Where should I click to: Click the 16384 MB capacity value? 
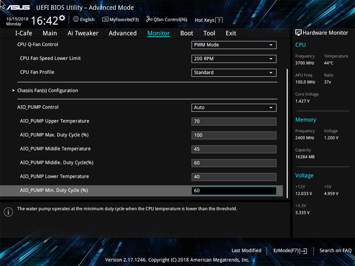point(305,157)
